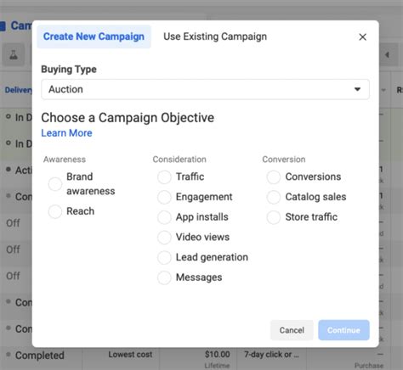403x370 pixels.
Task: Switch to Use Existing Campaign tab
Action: [x=215, y=36]
